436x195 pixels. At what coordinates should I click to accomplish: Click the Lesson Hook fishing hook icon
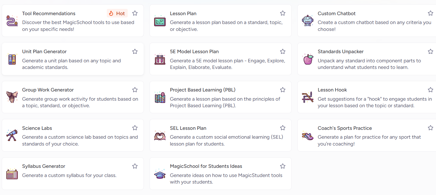(308, 97)
